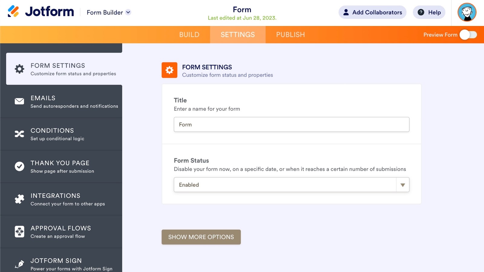Click the orange Form Settings header icon

(x=169, y=70)
